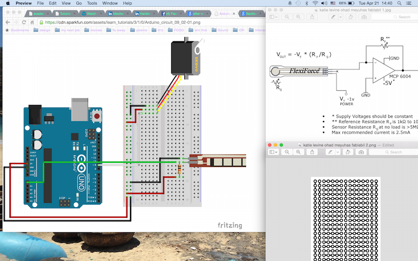Viewport: 418px width, 261px height.
Task: Zoom out in fablabil 2.png window
Action: click(287, 152)
